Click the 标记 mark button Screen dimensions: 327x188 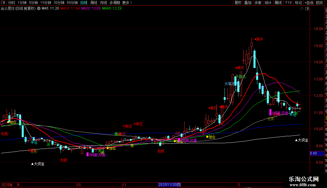[298, 3]
